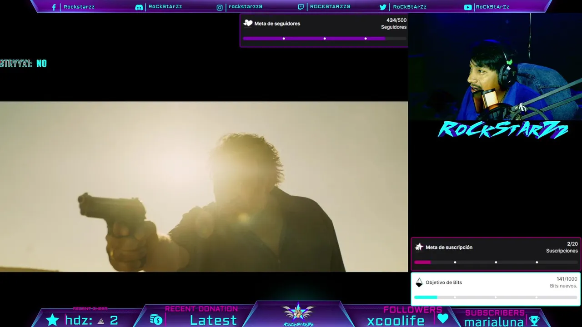Click the 'Latest' recent donation text
582x327 pixels.
pos(213,320)
